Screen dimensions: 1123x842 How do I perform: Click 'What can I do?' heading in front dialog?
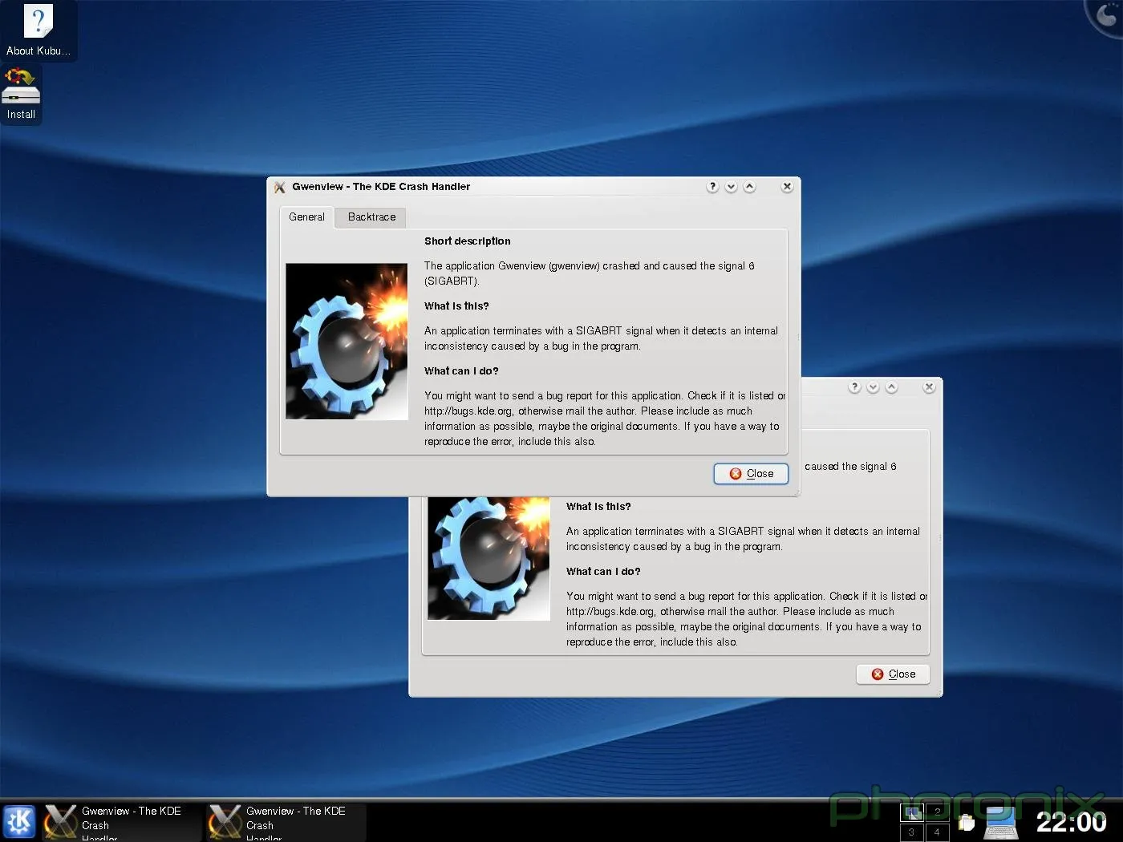(x=461, y=371)
